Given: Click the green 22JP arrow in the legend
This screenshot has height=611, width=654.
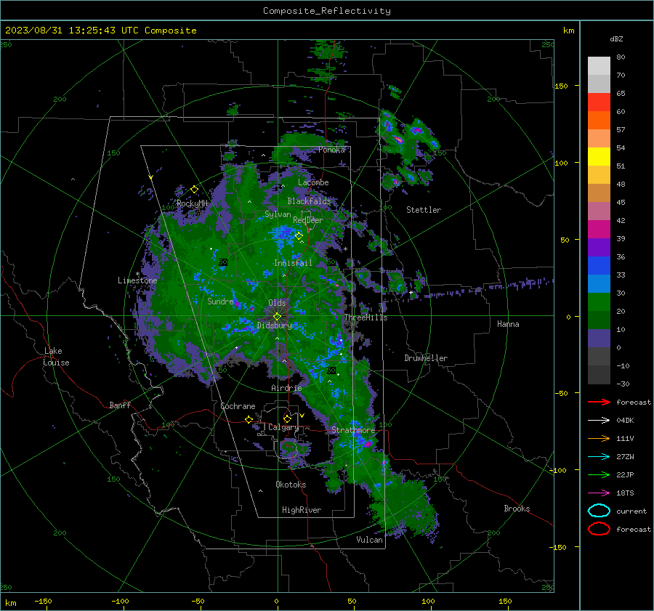Looking at the screenshot, I should (599, 474).
